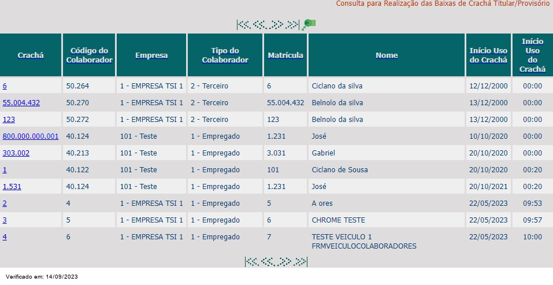Viewport: 553px width, 285px height.
Task: Open crachá 4 link for TESTE VEICULO 1
Action: click(5, 237)
